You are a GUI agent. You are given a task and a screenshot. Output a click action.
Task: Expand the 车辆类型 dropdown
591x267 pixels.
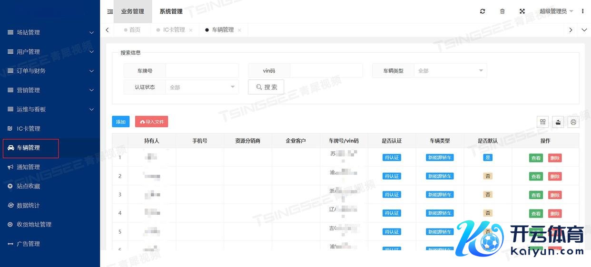tap(450, 71)
